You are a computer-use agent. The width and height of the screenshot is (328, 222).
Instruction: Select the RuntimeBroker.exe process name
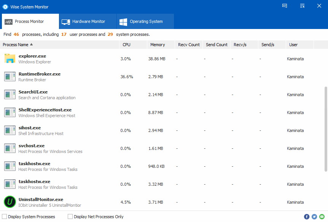(40, 74)
